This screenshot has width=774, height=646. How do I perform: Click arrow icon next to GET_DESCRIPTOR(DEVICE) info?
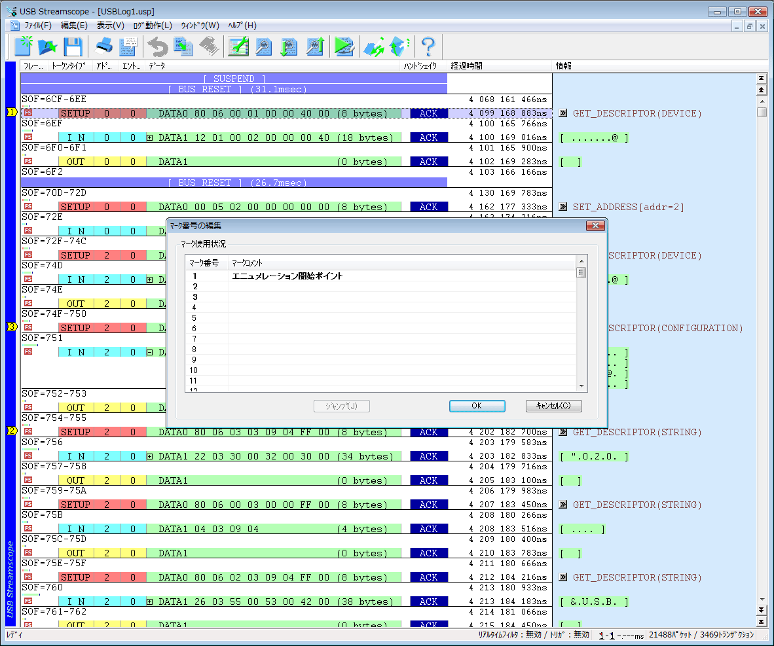[x=562, y=113]
